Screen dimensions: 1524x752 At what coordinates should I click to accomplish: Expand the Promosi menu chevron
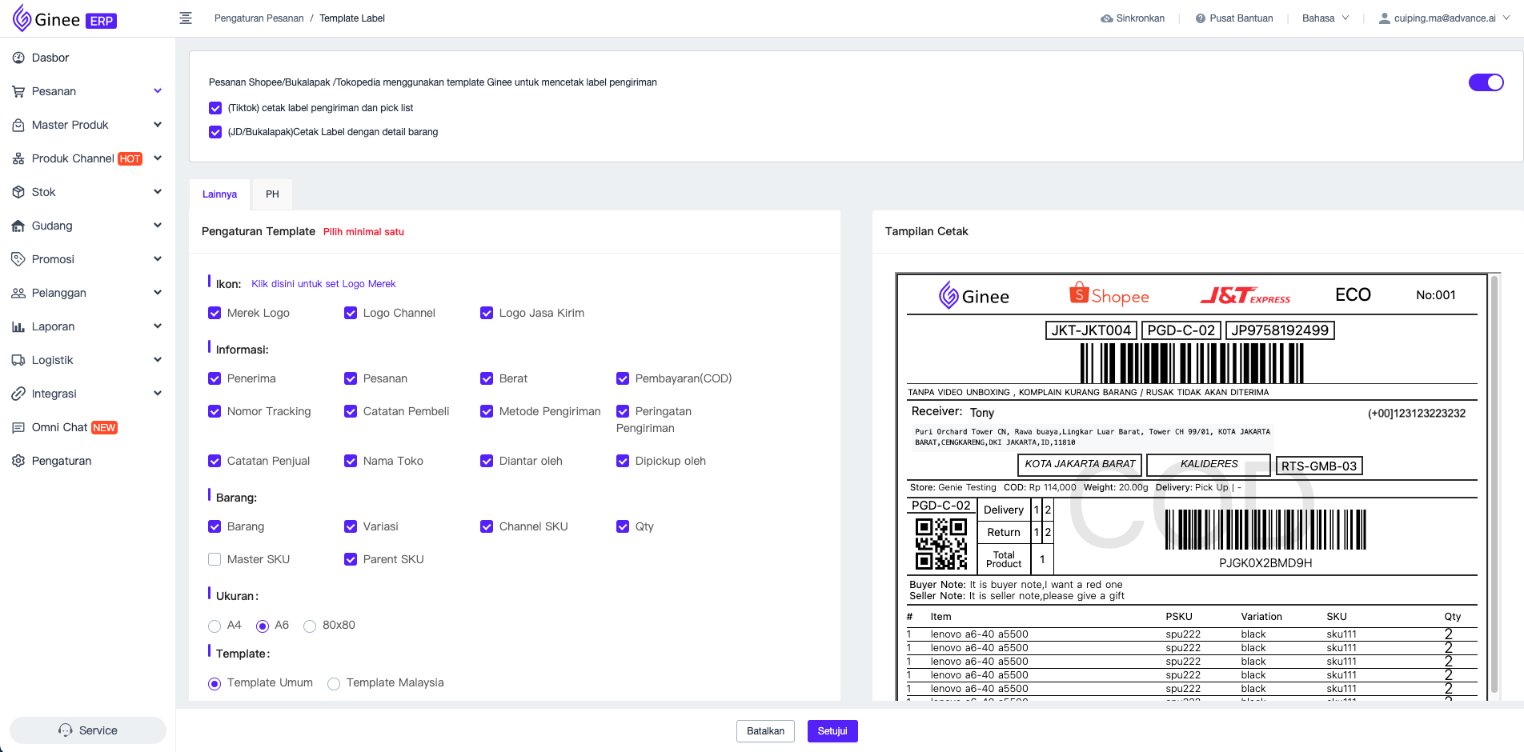click(158, 259)
